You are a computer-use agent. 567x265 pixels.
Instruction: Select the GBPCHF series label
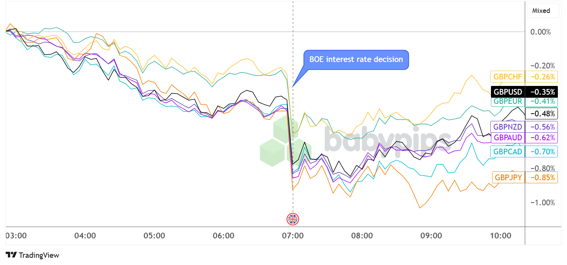[x=508, y=77]
